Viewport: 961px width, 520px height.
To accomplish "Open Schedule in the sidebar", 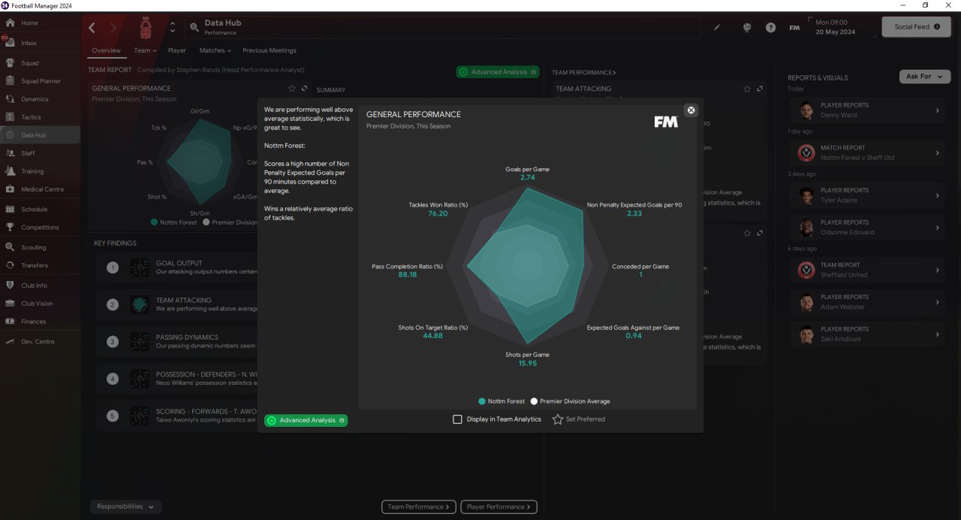I will point(40,210).
